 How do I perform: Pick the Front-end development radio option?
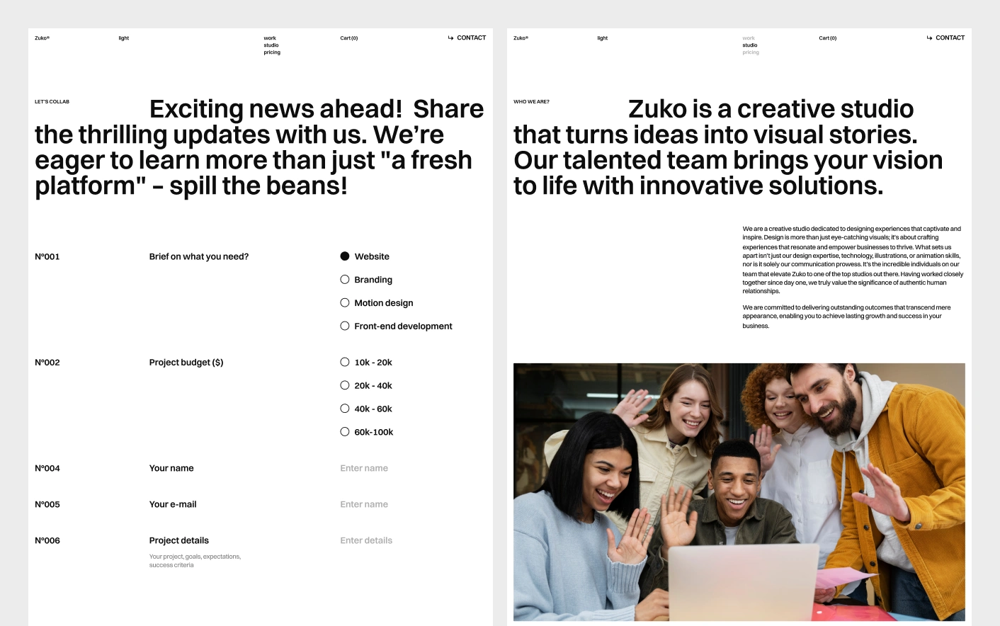345,326
